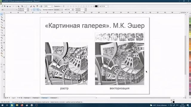Switch to the 'Страница 4' page tab
This screenshot has height=107, width=191.
click(x=54, y=98)
